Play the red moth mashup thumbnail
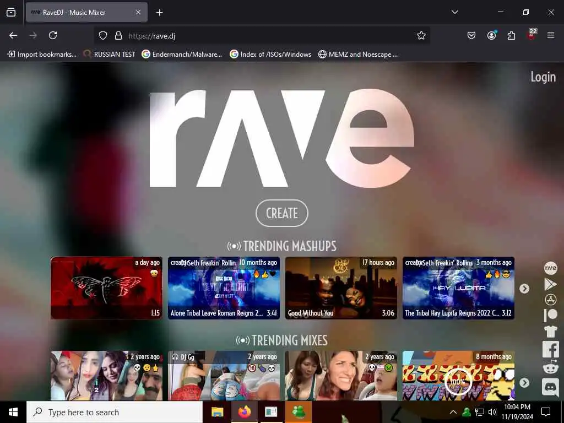 tap(106, 288)
